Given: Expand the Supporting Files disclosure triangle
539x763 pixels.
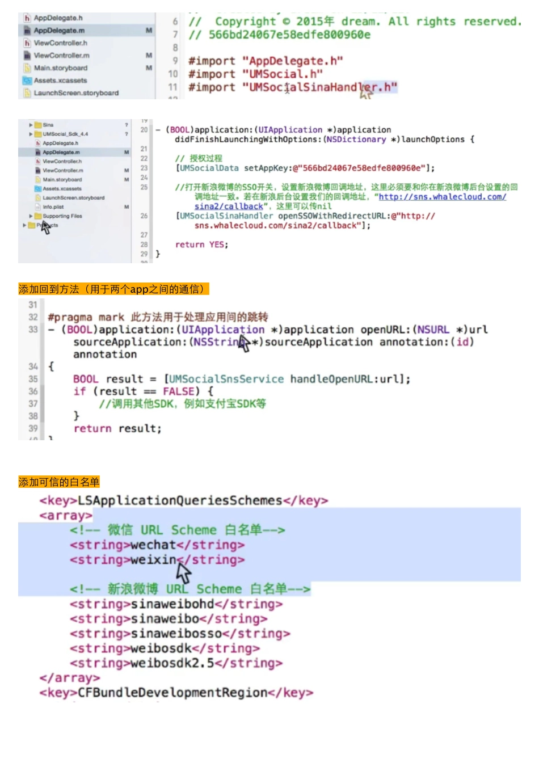Looking at the screenshot, I should (31, 216).
